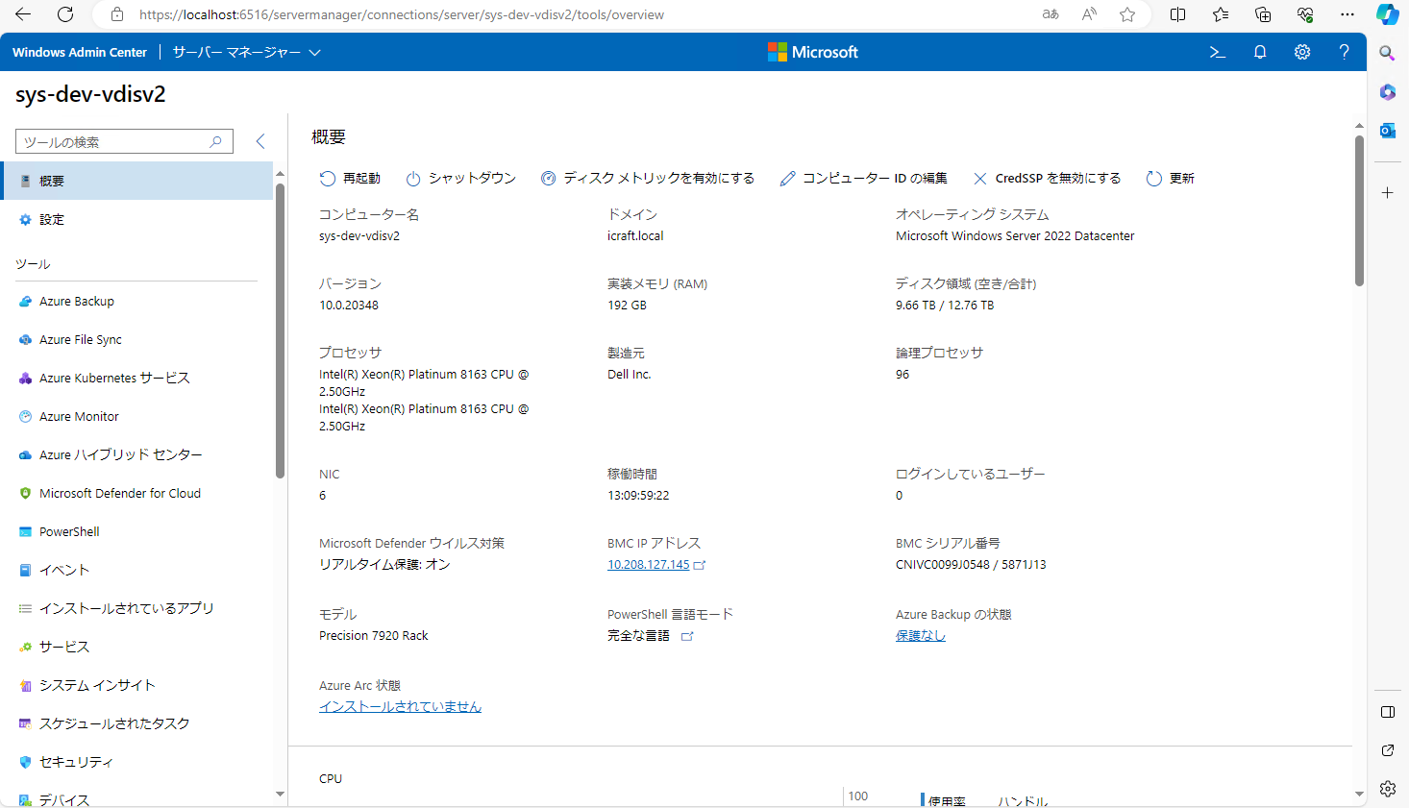1409x808 pixels.
Task: Click the PowerShell 言語モード external link icon
Action: click(x=687, y=636)
